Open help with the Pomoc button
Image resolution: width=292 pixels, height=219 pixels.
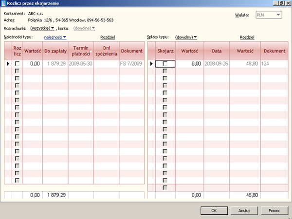[274, 211]
